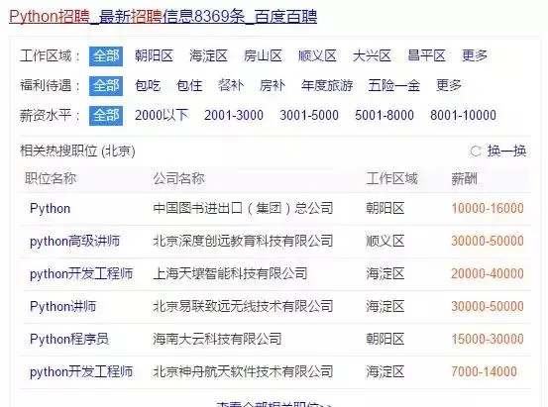548x407 pixels.
Task: Click 朝阳区 in the 中国图书进出口 row
Action: coord(385,209)
